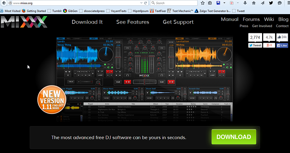The height and width of the screenshot is (153, 290).
Task: Open the Contact link
Action: [x=282, y=26]
